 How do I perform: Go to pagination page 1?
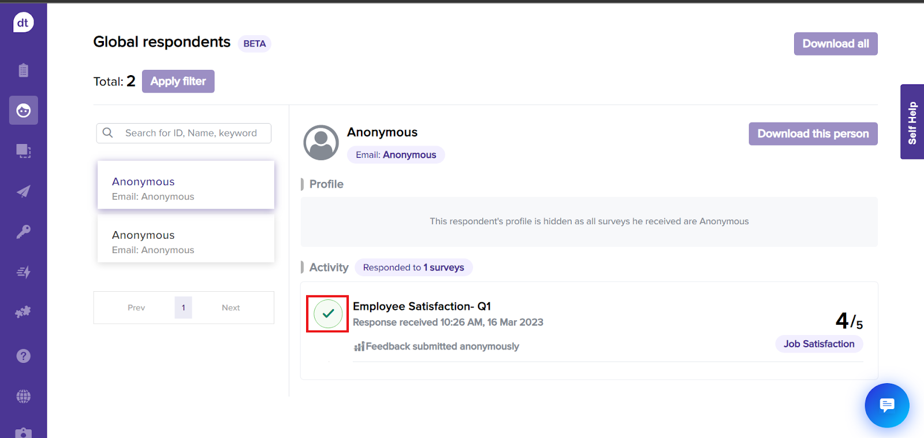[x=183, y=307]
